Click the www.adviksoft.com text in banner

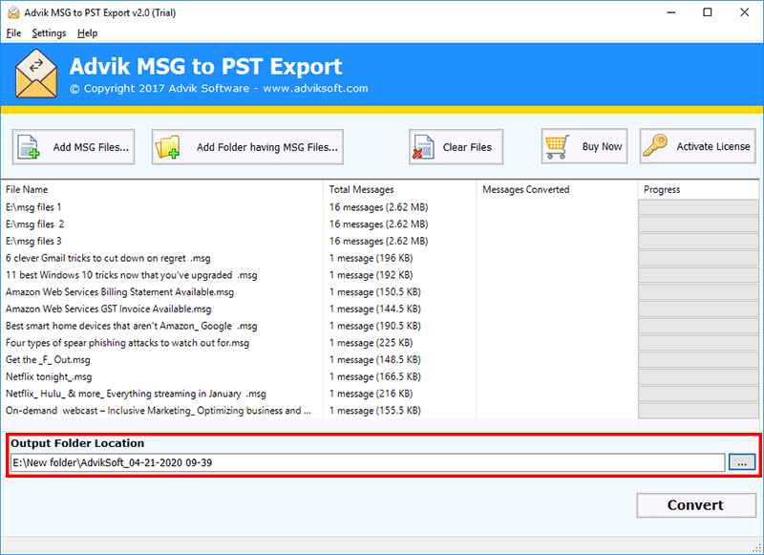point(315,88)
